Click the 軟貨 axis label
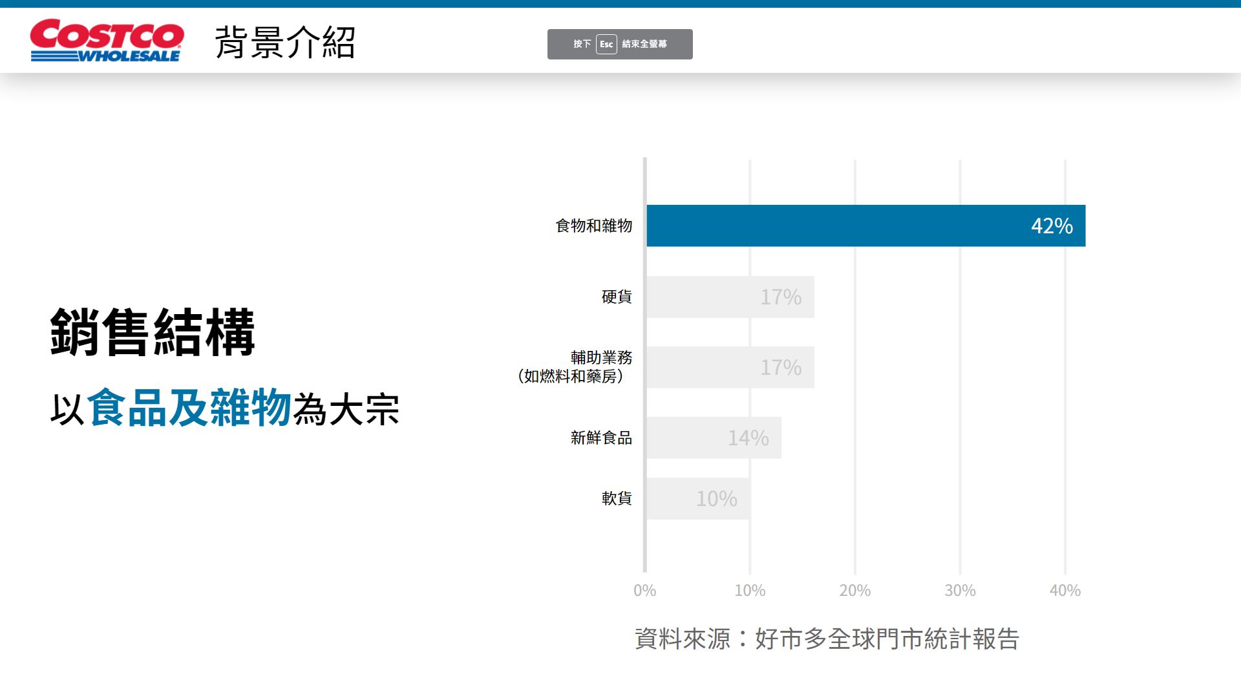This screenshot has width=1241, height=698. tap(617, 498)
